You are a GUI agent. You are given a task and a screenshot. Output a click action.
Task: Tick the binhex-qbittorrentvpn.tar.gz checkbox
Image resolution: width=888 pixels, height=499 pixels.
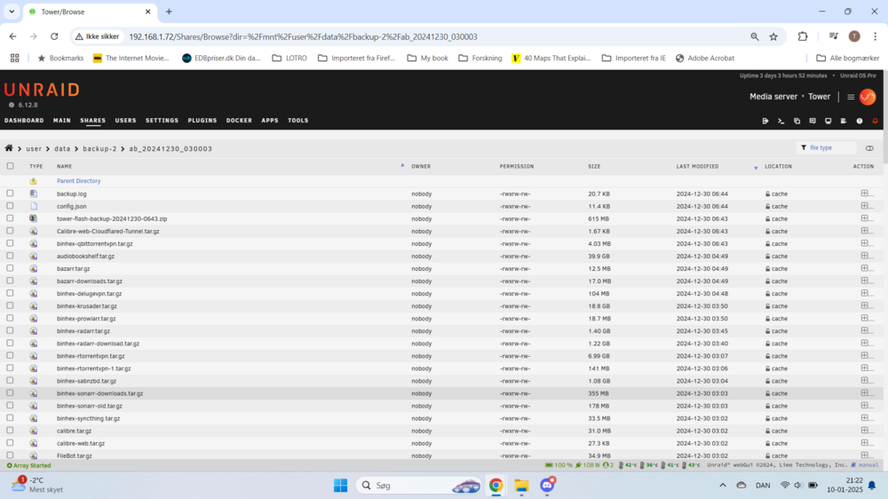10,243
